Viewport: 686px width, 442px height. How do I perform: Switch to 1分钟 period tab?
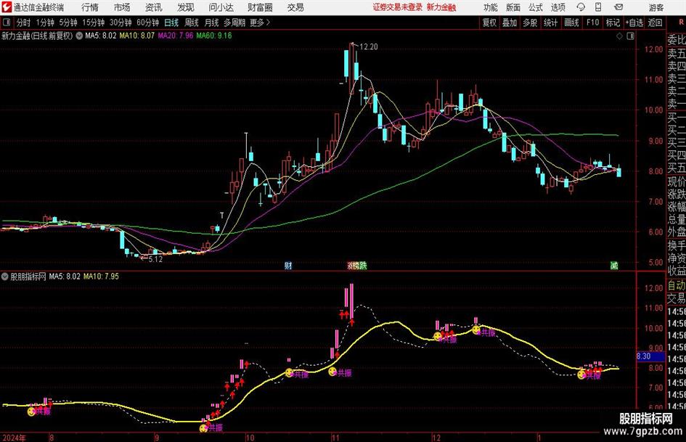[45, 22]
